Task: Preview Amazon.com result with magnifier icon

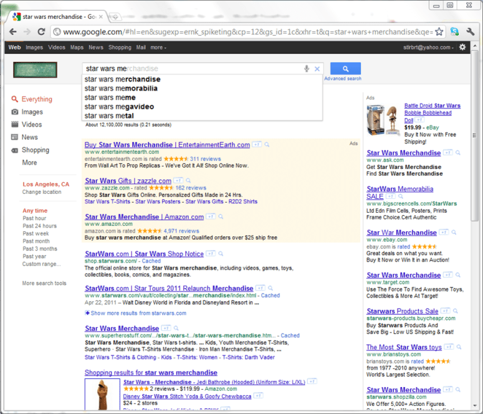Action: (x=221, y=217)
